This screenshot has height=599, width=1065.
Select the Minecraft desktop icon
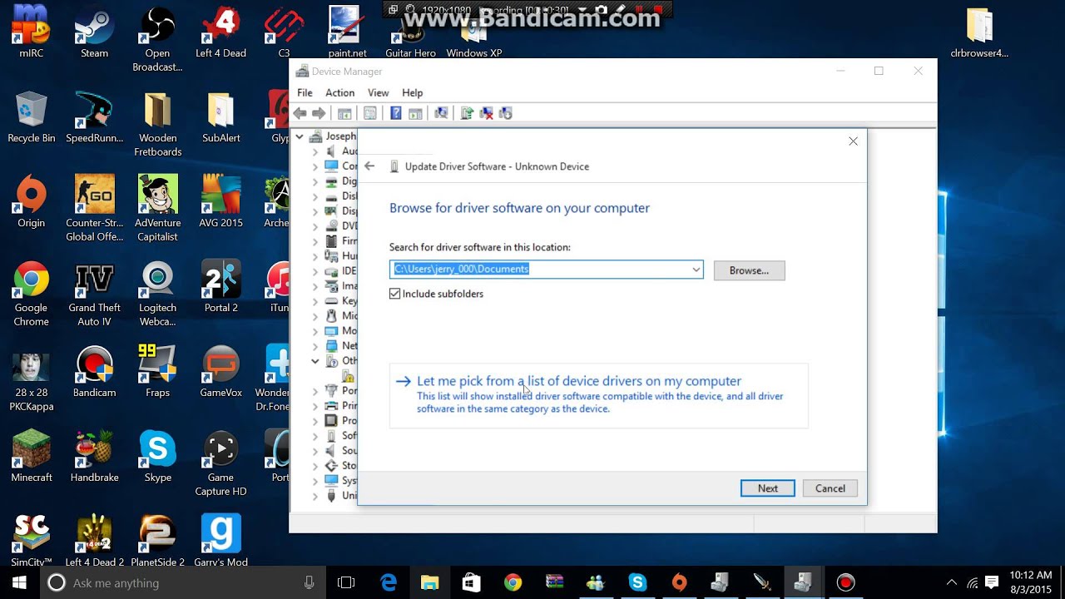tap(31, 456)
